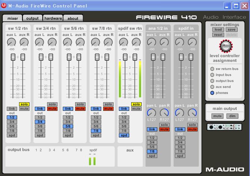The image size is (250, 176).
Task: Select the output bus radio option
Action: [212, 81]
